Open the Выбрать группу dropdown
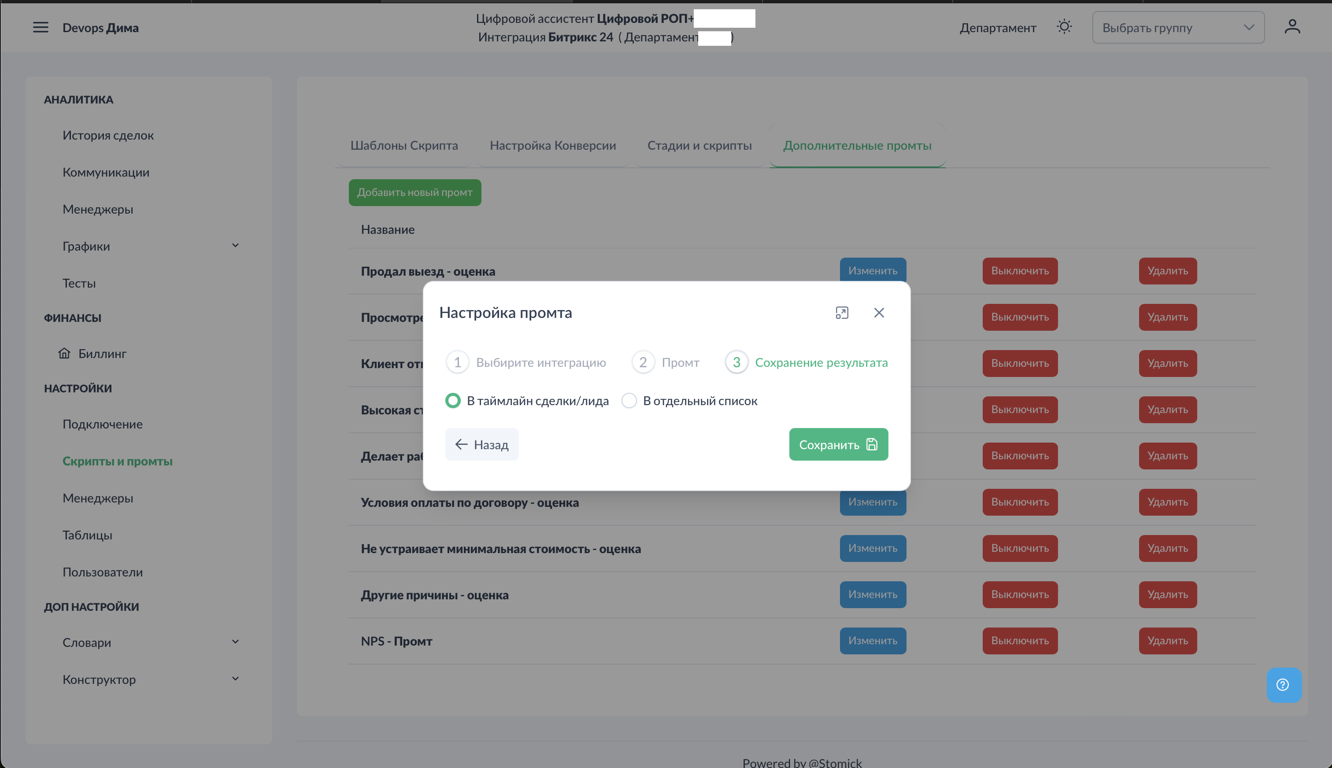 [1177, 27]
